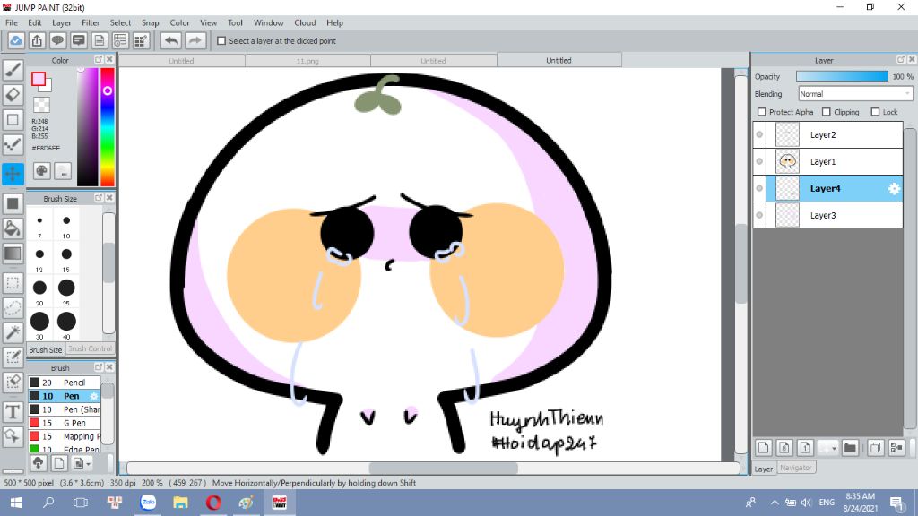Click the cloud download brush icon
The image size is (918, 516).
point(38,463)
